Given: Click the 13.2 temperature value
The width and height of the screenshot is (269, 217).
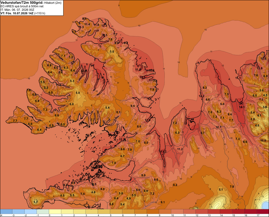Looking at the screenshot, I should pos(164,151).
